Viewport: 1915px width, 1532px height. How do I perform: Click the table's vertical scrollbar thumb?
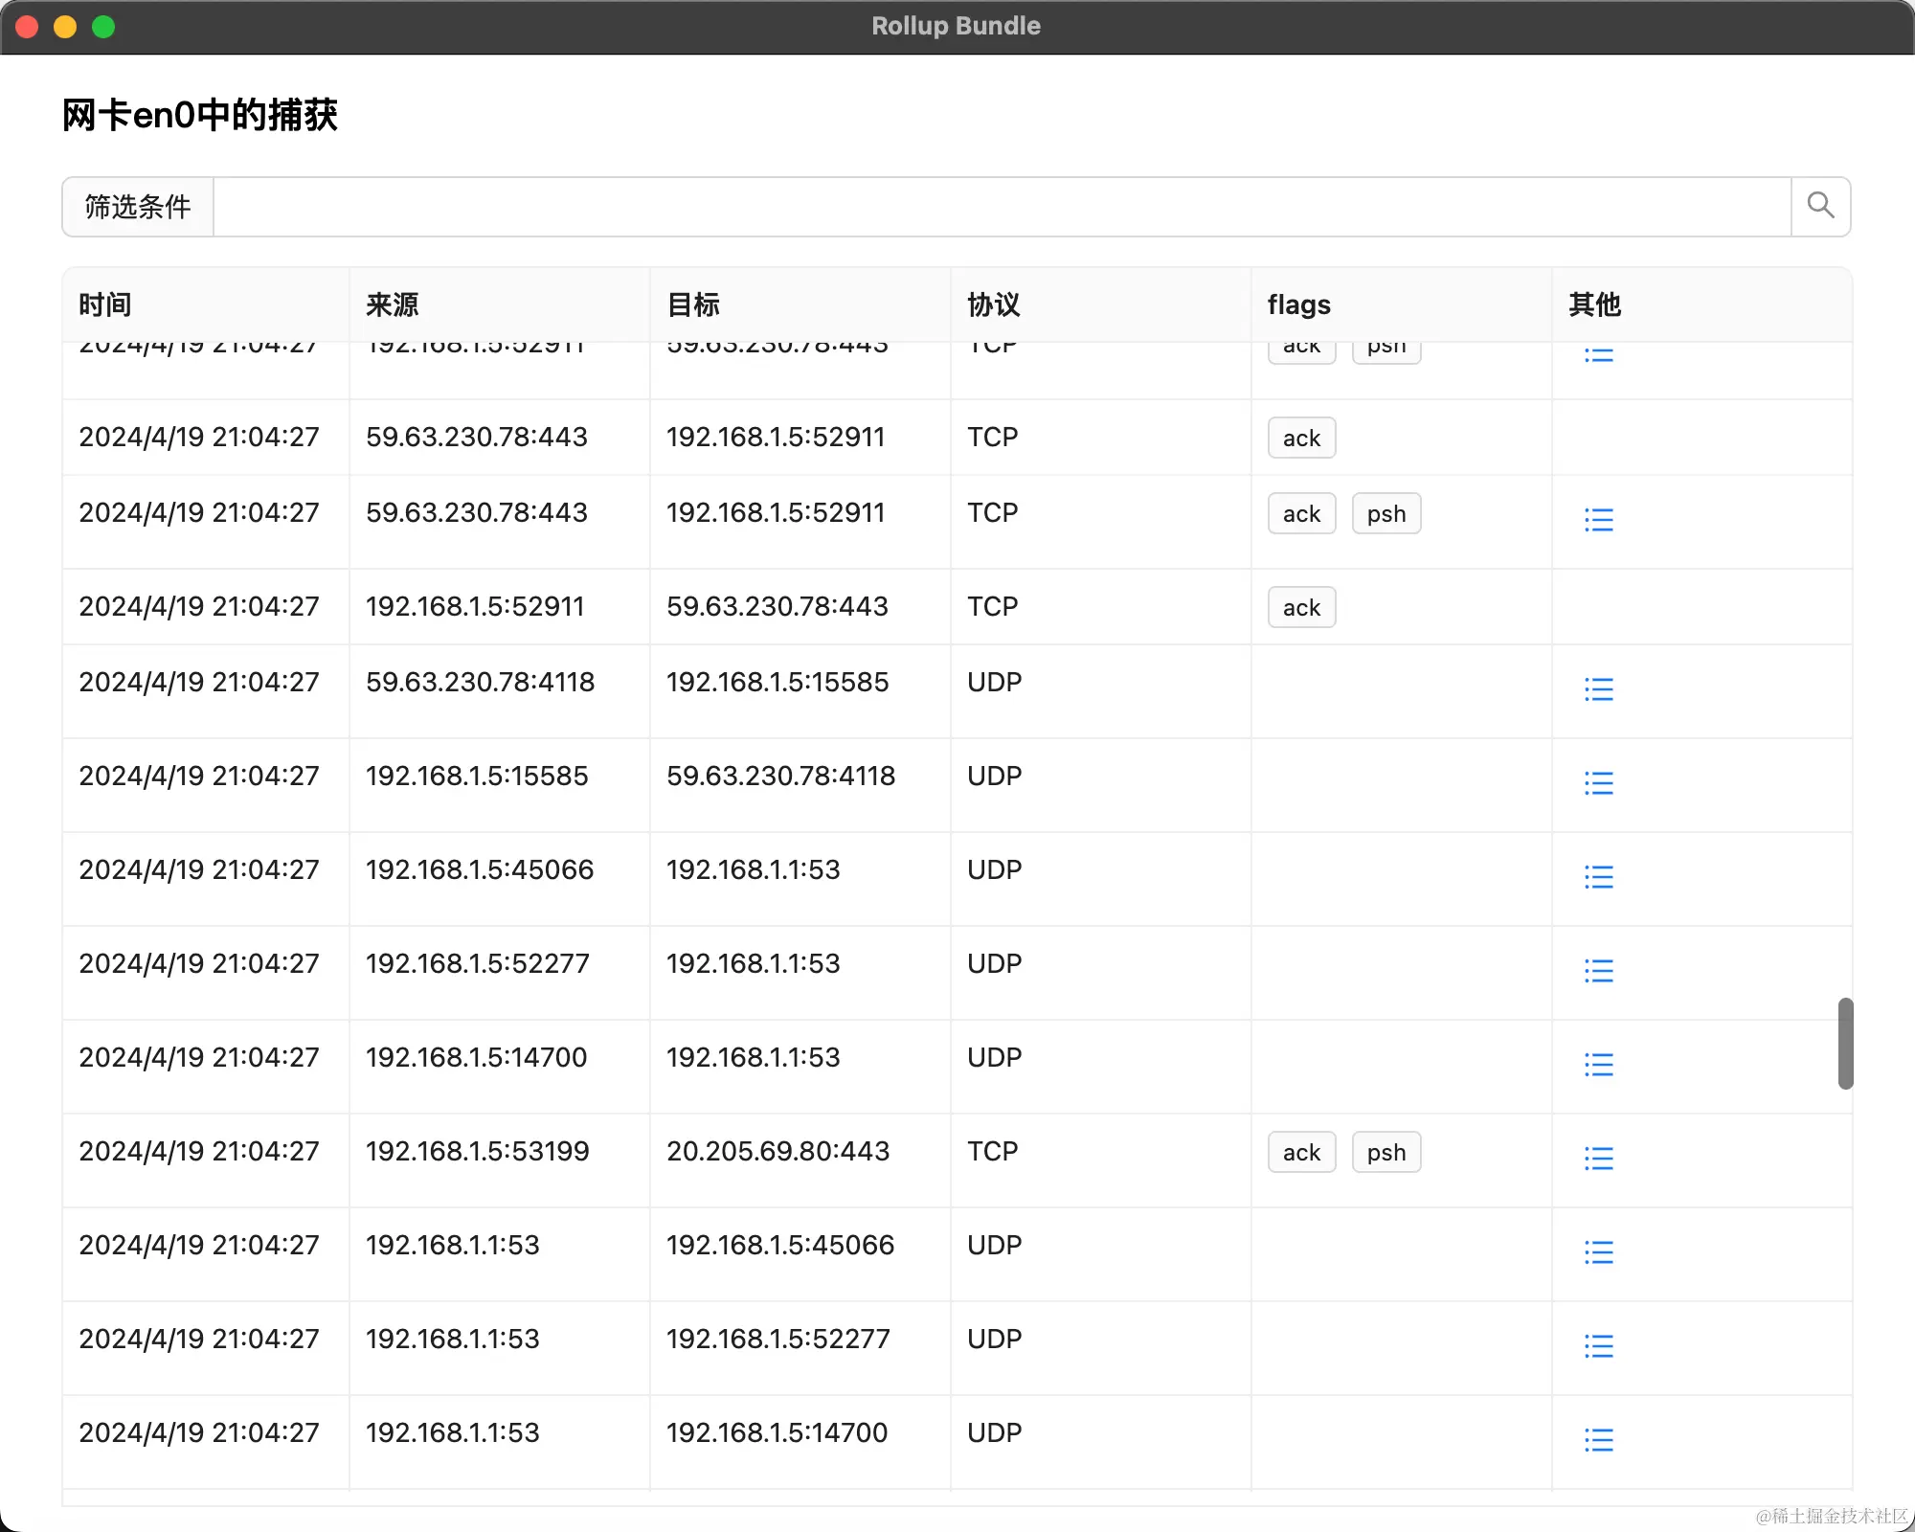pyautogui.click(x=1845, y=1043)
